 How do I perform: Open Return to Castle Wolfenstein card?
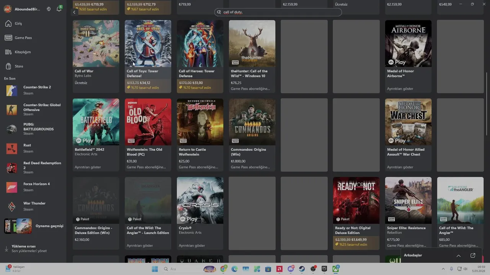pyautogui.click(x=200, y=135)
